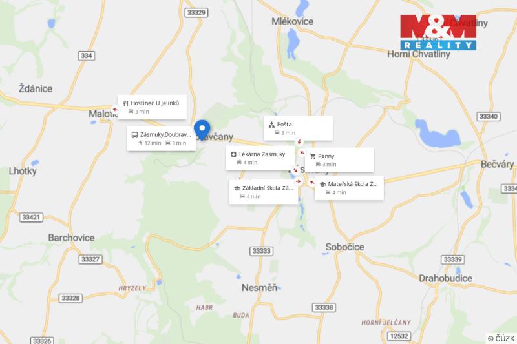The height and width of the screenshot is (344, 517).
Task: Open the Lékárna Zasmuky info card
Action: tap(260, 158)
